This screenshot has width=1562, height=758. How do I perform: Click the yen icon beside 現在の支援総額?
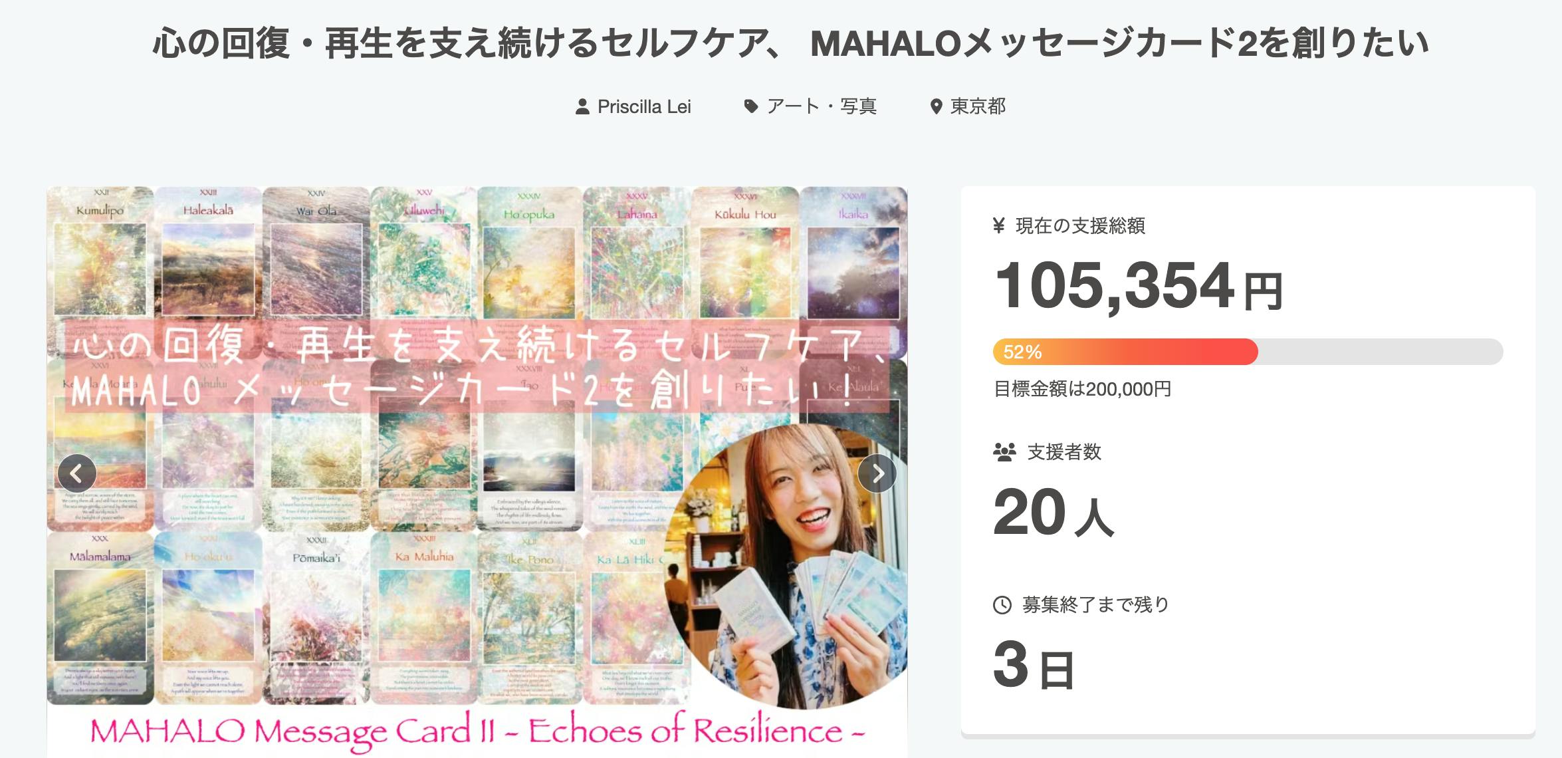pos(998,226)
